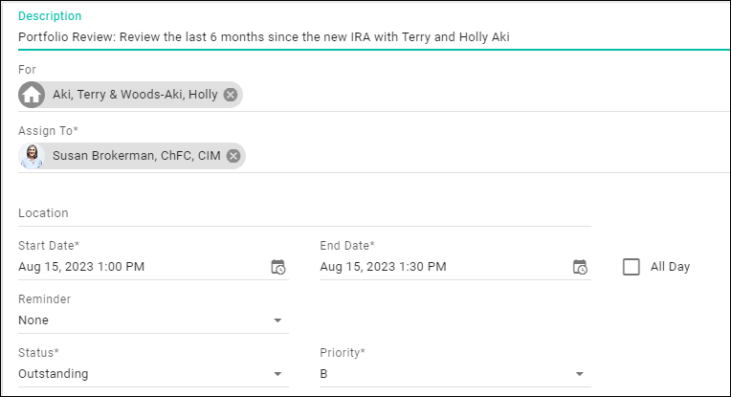Click the End Date value Aug 15, 2023 1:30 PM
Screen dimensions: 731x397
383,267
